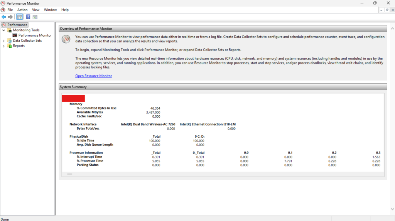This screenshot has height=221, width=395.
Task: Toggle the Show/Hide Console Tree button
Action: pyautogui.click(x=19, y=17)
